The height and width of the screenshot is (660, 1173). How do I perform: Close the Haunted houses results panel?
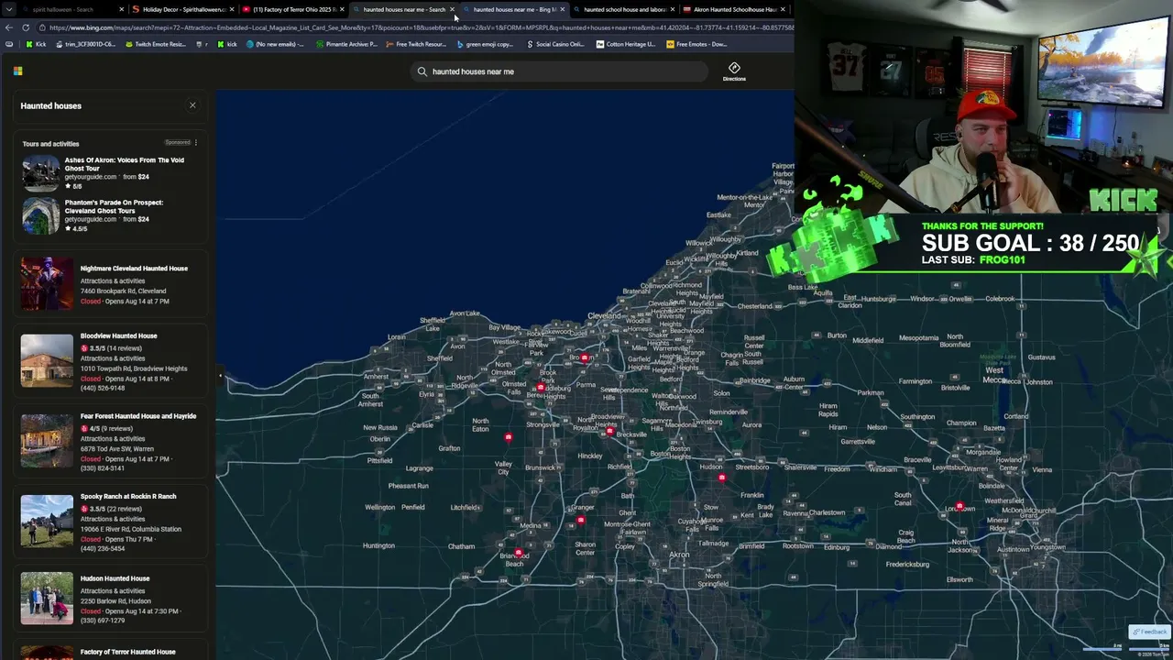tap(192, 105)
